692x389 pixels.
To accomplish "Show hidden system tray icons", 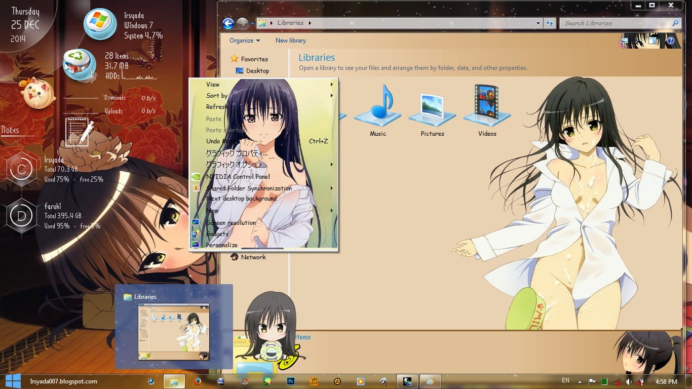I will [579, 381].
